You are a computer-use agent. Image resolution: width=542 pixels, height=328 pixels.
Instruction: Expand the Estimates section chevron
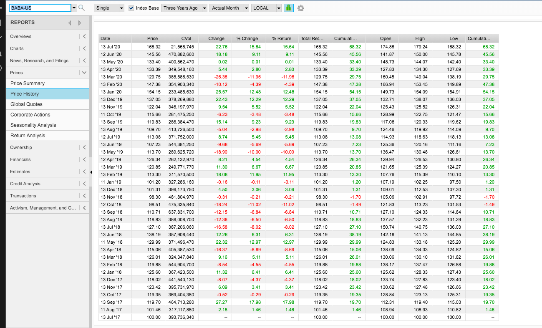coord(84,172)
